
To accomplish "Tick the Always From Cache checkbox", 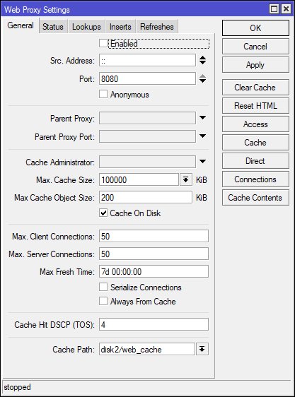I will tap(103, 302).
